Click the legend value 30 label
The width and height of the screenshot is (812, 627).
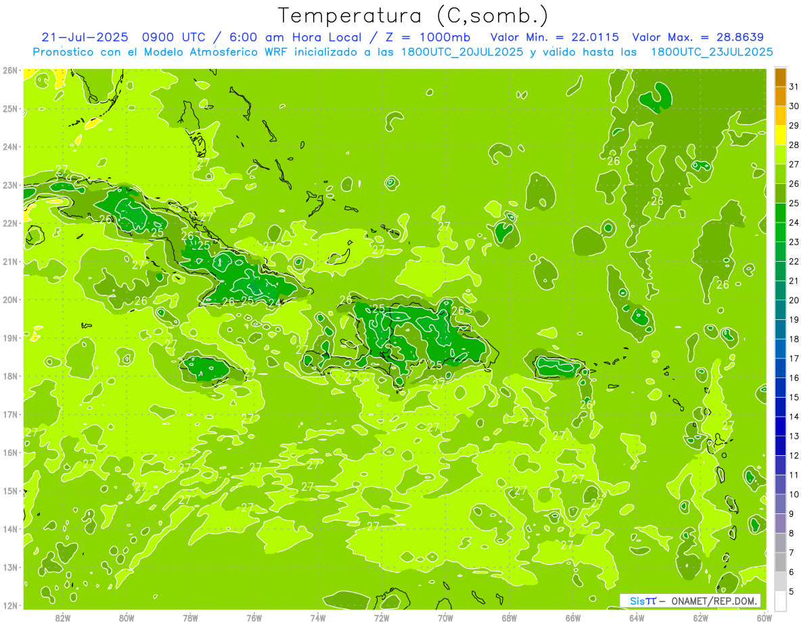(794, 106)
